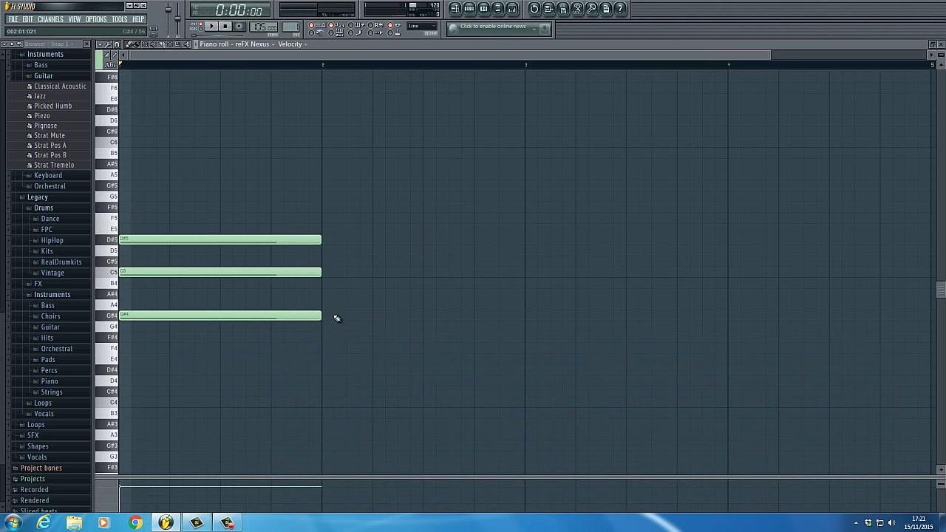946x532 pixels.
Task: Open FL Studio help question mark
Action: tap(619, 8)
